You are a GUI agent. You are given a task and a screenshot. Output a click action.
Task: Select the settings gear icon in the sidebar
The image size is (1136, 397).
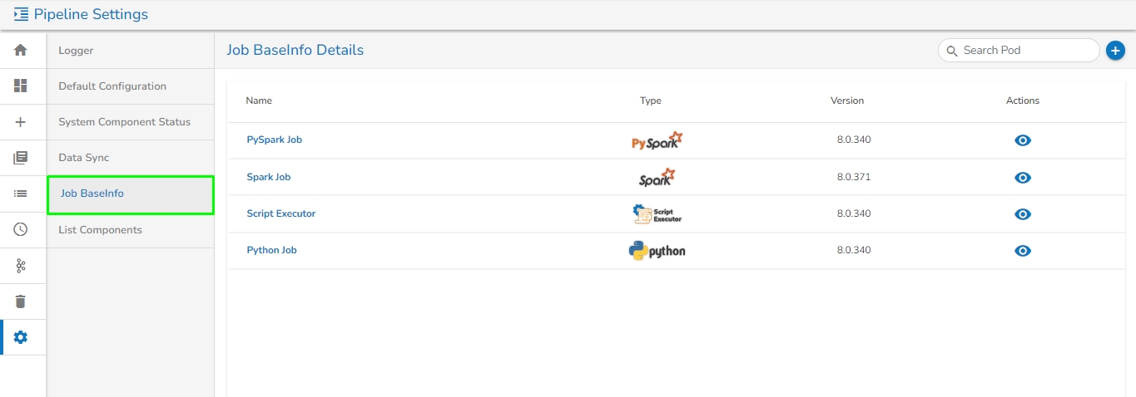pos(21,337)
